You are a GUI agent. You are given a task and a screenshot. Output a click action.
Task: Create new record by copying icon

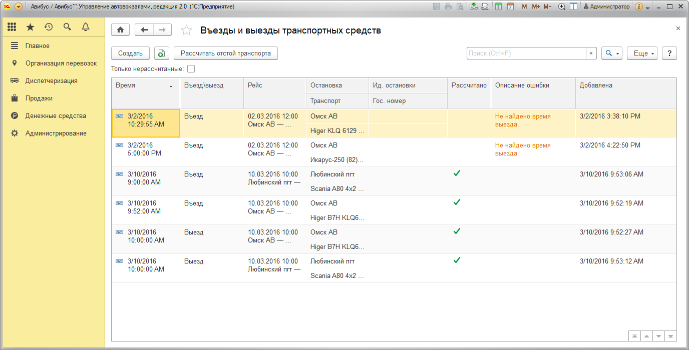(162, 53)
